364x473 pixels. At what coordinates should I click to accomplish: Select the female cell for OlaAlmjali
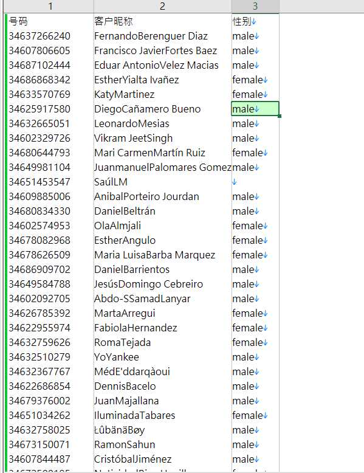point(255,226)
